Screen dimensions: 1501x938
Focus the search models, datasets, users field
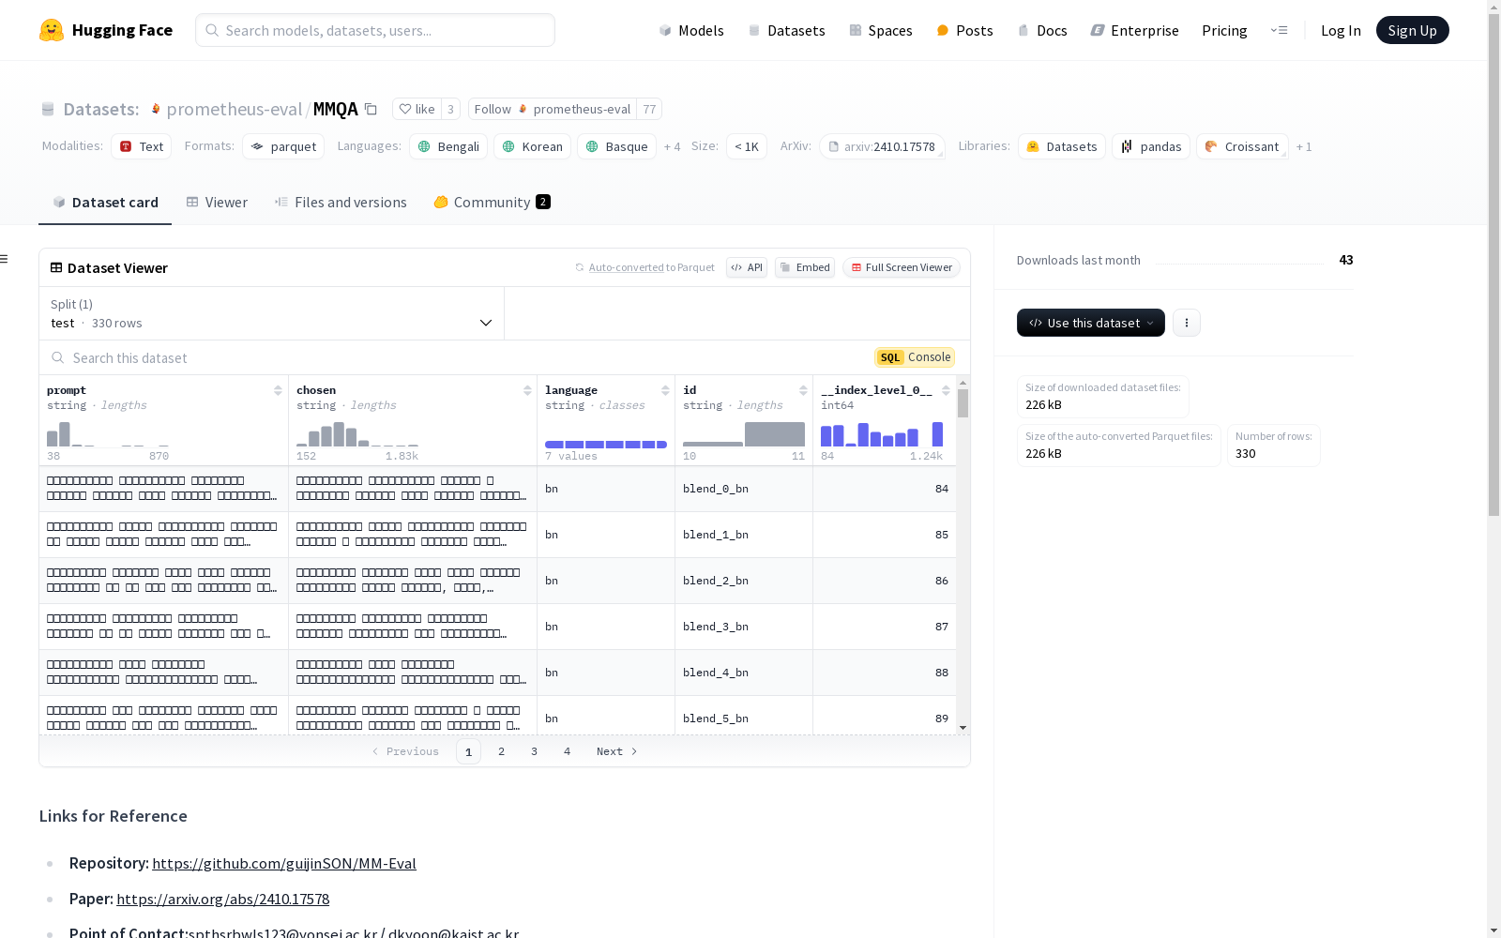(375, 30)
